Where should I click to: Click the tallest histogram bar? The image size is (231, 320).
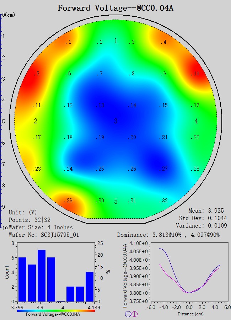(42, 276)
